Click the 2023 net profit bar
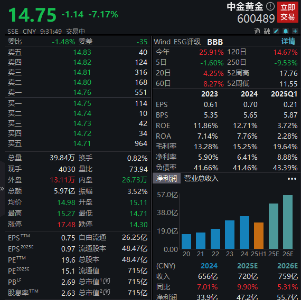 [x=230, y=235]
